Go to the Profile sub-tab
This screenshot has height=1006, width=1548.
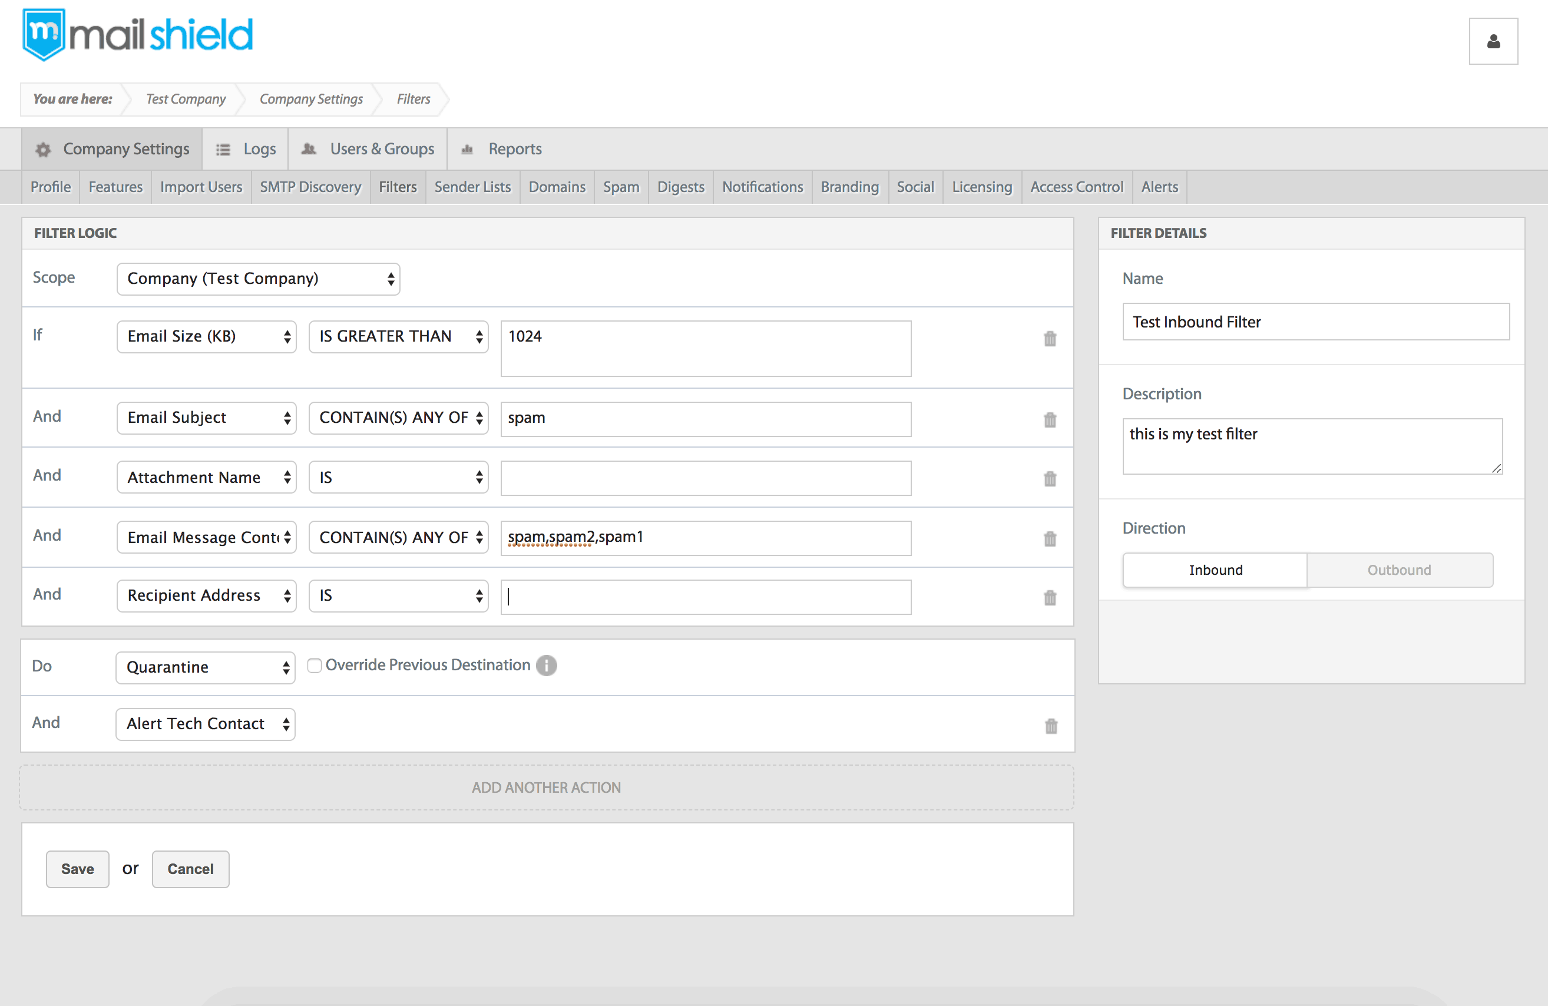point(50,187)
